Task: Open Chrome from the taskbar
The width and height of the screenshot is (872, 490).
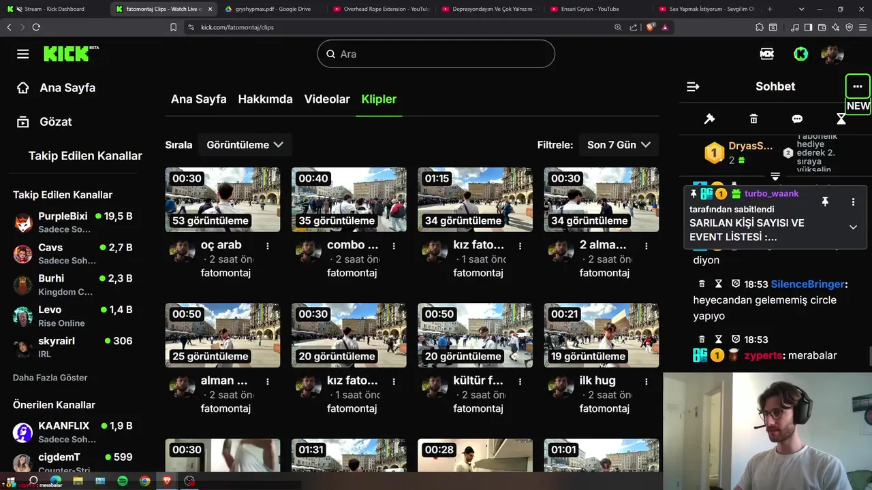Action: [x=145, y=481]
